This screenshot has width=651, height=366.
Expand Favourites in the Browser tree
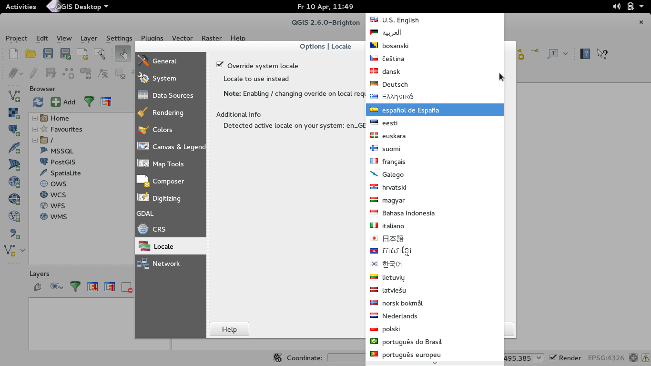click(34, 129)
